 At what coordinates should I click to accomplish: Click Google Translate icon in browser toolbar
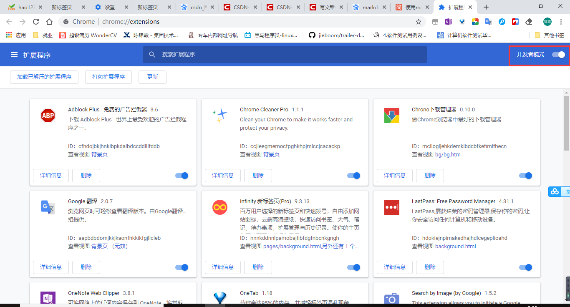click(x=489, y=22)
